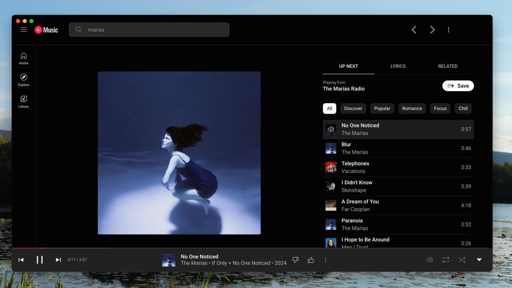Skip to the next track

pos(58,260)
